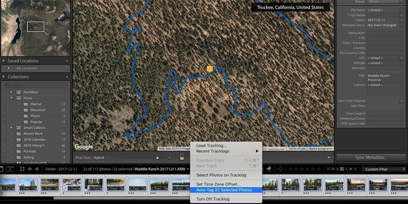Click the Report a map error link

click(320, 148)
